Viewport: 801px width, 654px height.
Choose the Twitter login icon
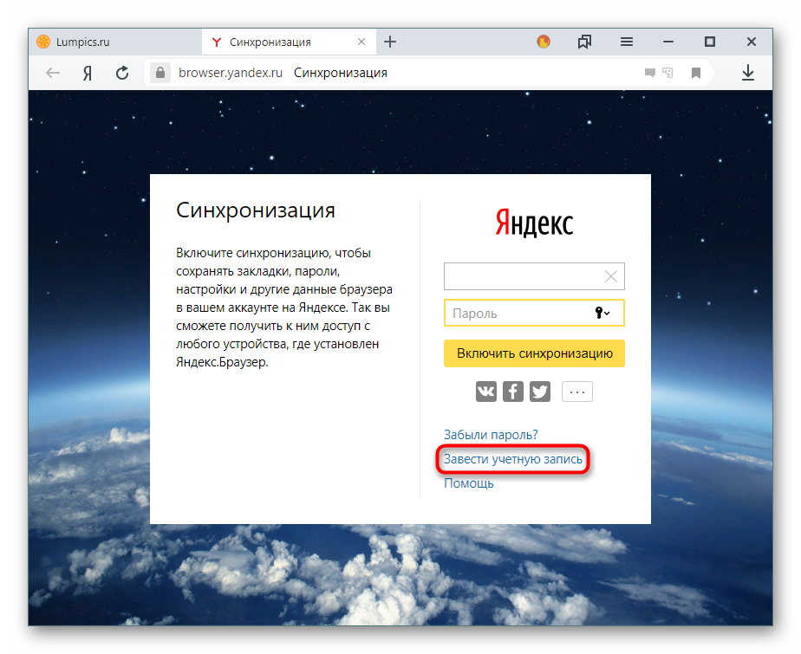(x=540, y=392)
